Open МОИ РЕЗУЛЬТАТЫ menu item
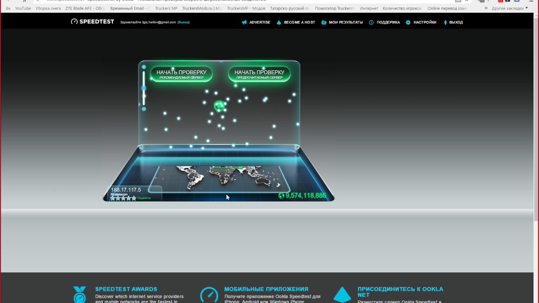The width and height of the screenshot is (539, 303). pyautogui.click(x=346, y=22)
